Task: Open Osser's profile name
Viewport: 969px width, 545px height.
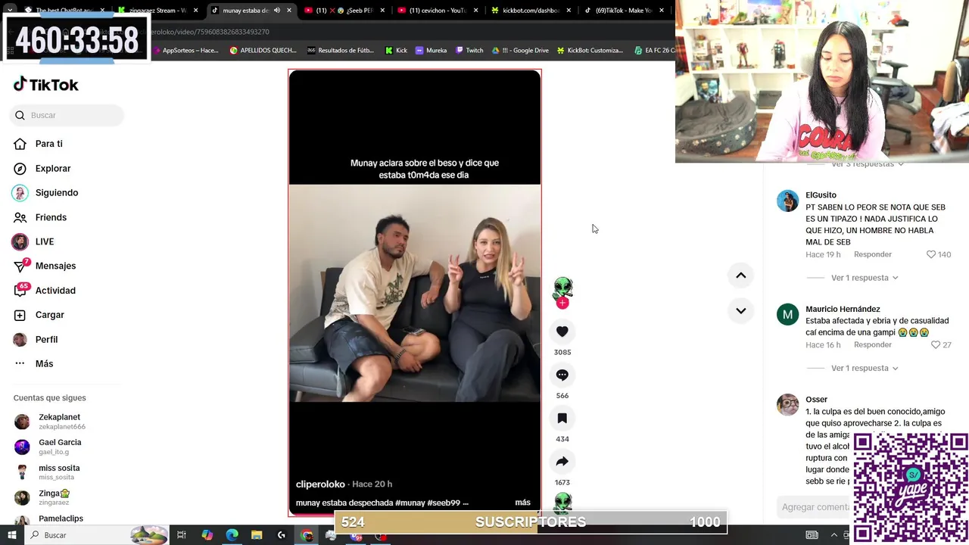Action: click(x=816, y=400)
